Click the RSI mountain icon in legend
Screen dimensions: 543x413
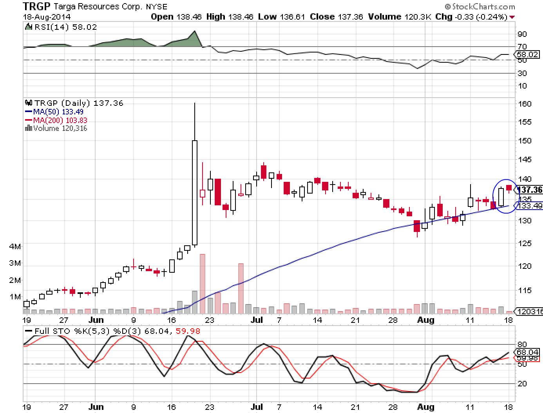(x=29, y=27)
